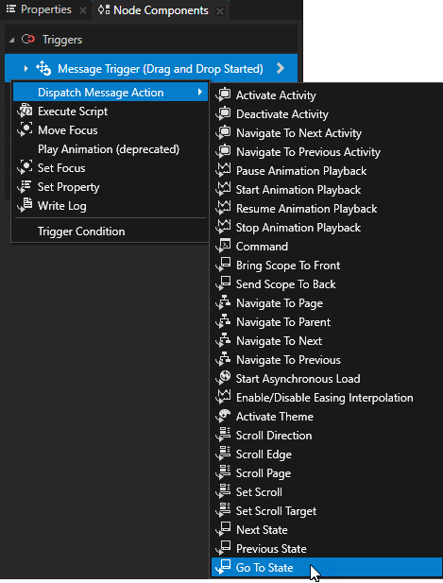Click the Command action icon

tap(224, 246)
